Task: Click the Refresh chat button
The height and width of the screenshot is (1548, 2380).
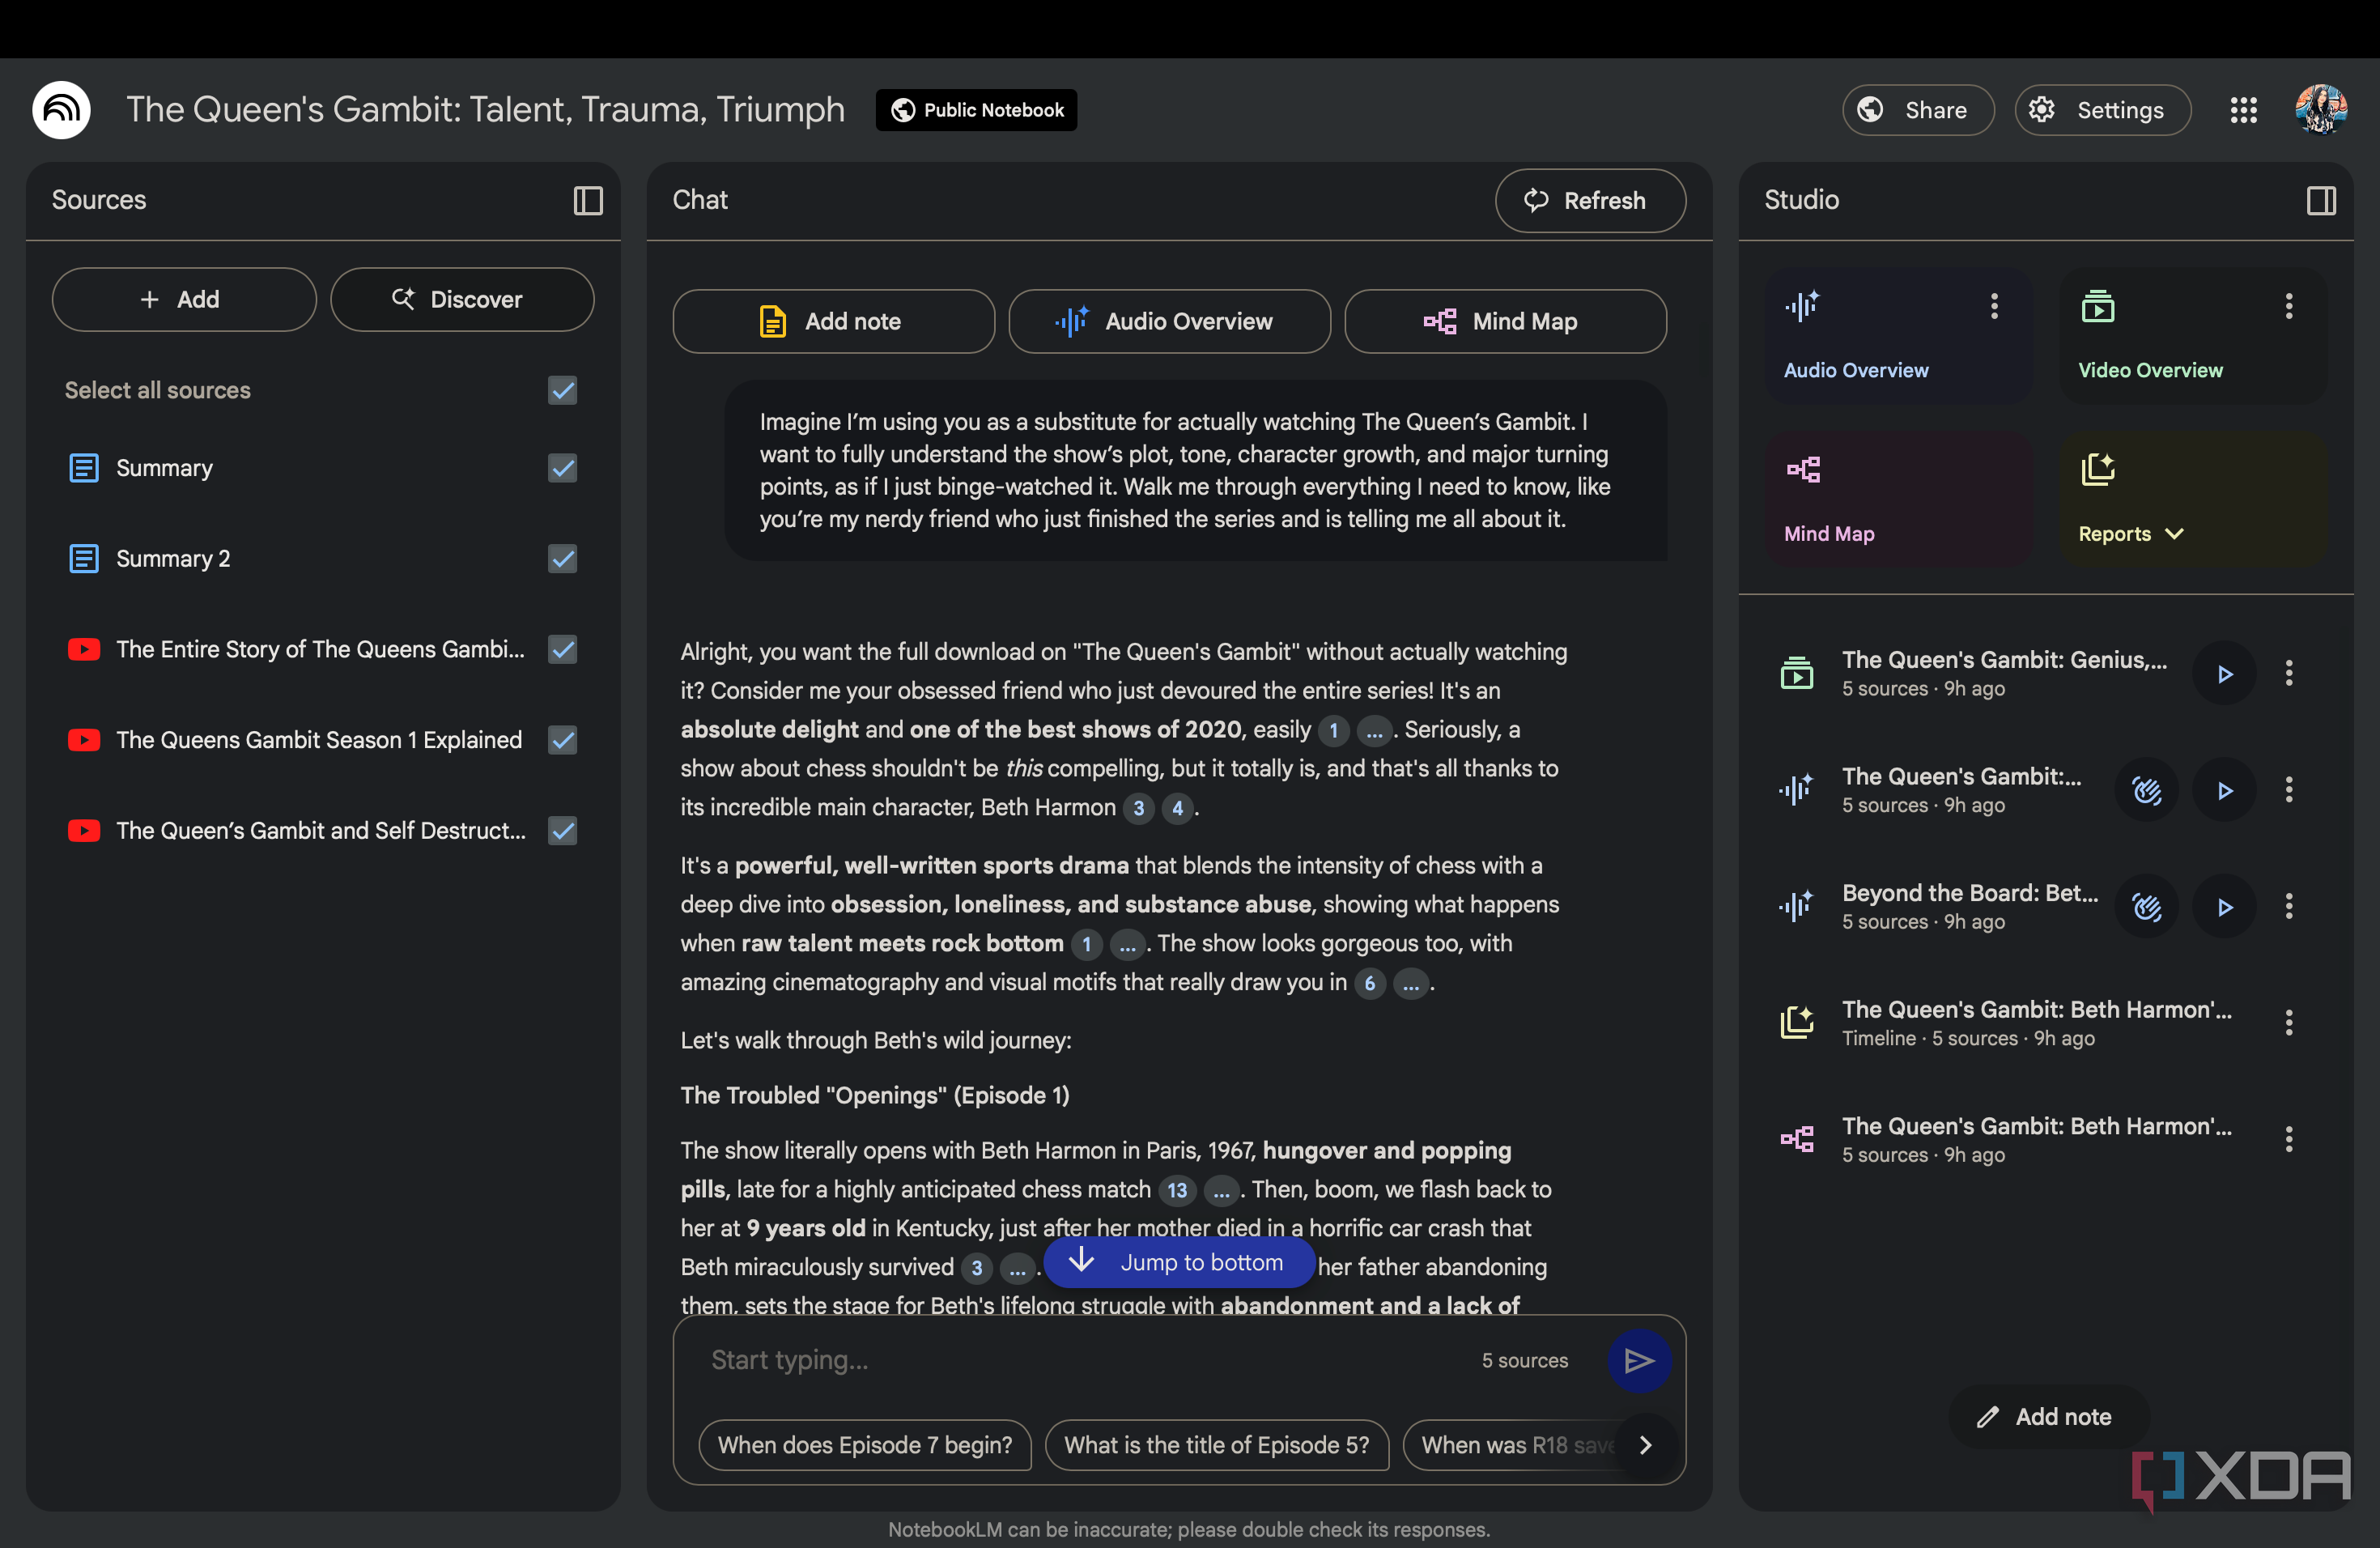Action: tap(1590, 201)
